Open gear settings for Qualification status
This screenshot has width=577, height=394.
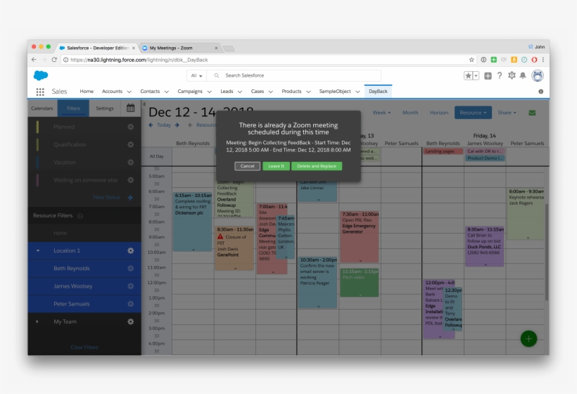tap(130, 144)
